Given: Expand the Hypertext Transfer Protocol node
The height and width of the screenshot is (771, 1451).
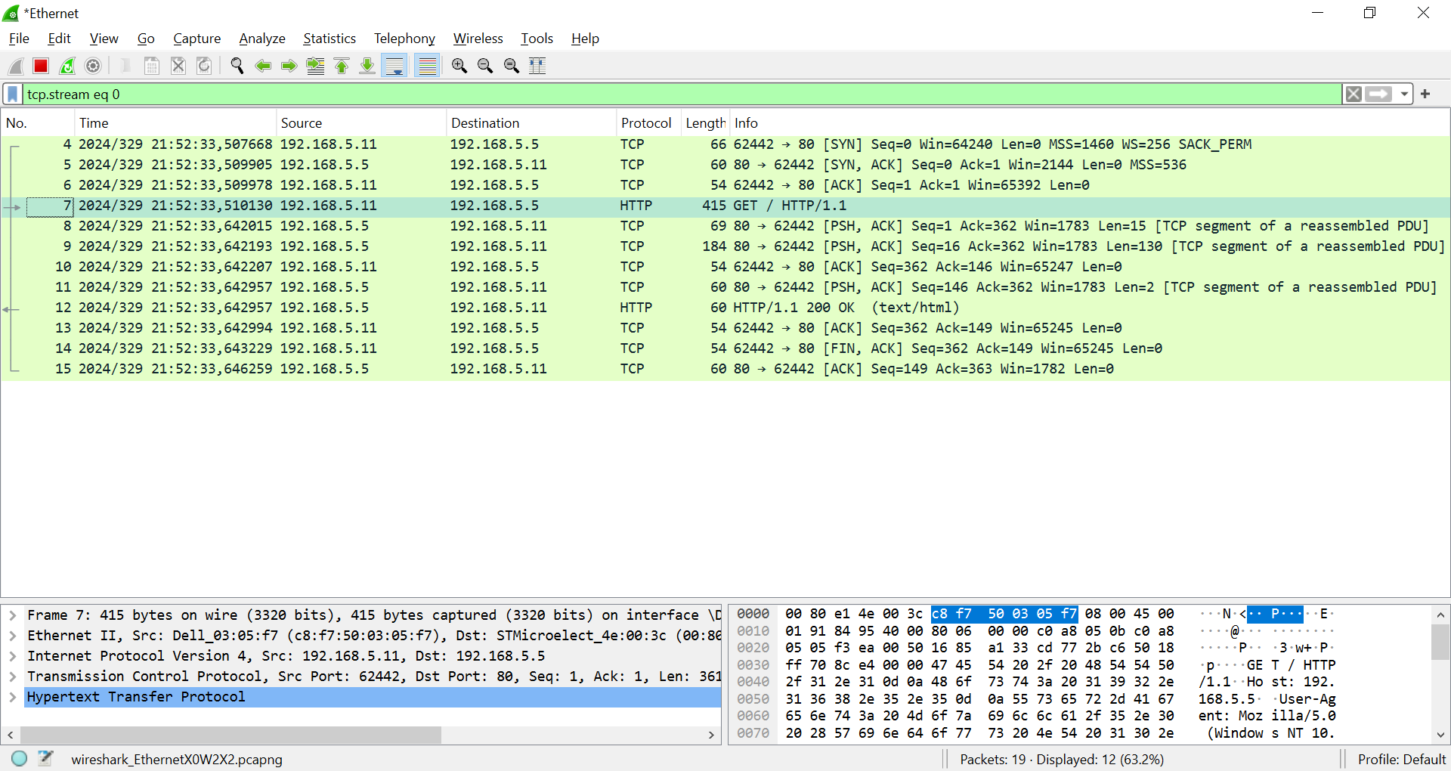Looking at the screenshot, I should pos(12,697).
